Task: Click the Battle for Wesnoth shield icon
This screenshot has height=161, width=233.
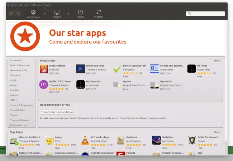Action: (192, 140)
